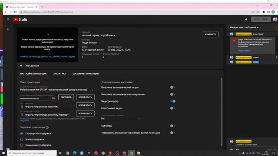
Task: Click the 'Подробнее' link in chat welcome message
Action: point(244,51)
